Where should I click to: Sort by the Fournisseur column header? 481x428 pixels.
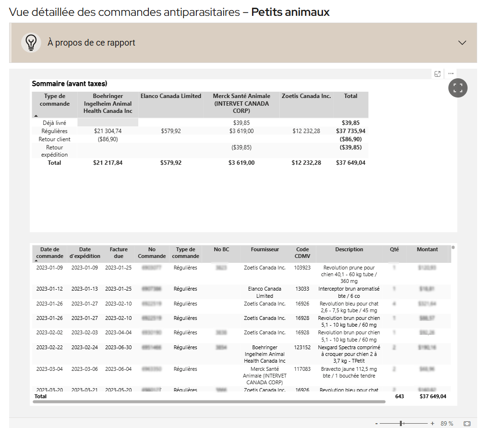click(265, 249)
